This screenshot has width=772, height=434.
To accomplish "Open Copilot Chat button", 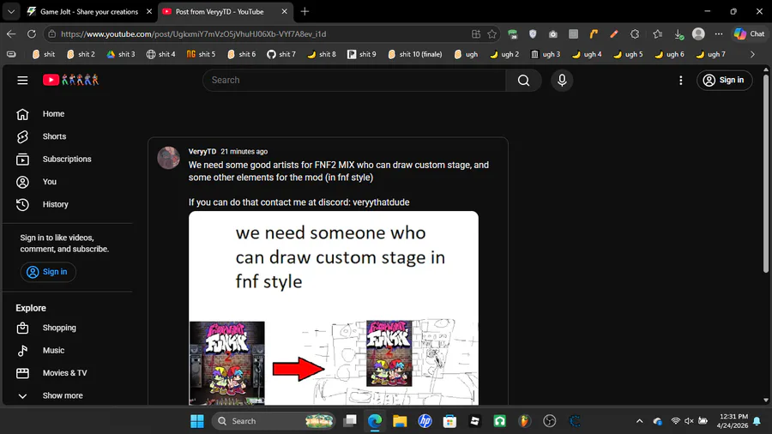I will [750, 34].
